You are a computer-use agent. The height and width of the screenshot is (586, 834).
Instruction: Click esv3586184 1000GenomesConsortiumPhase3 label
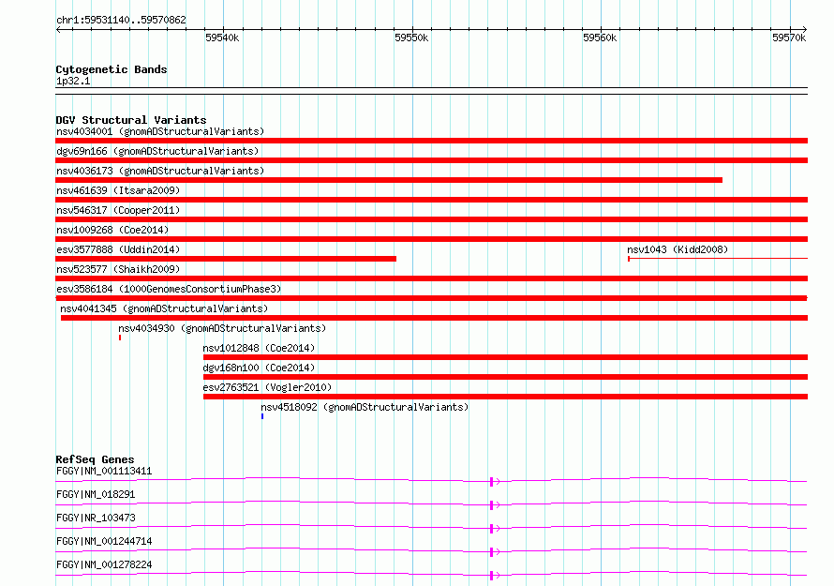(x=169, y=289)
